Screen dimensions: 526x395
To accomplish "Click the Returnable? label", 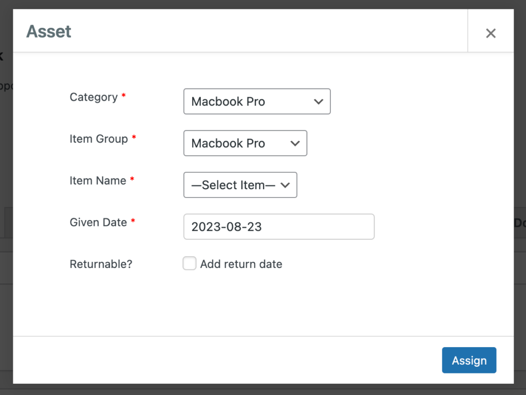I will pos(101,264).
